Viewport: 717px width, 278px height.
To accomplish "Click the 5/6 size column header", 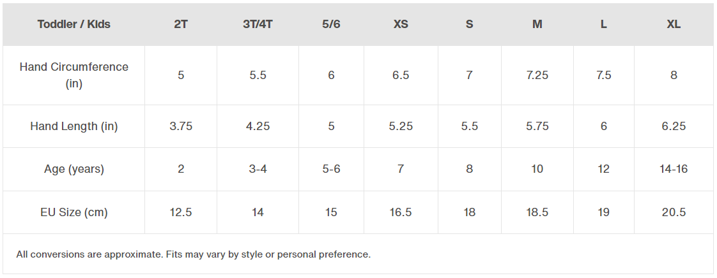I will coord(331,24).
